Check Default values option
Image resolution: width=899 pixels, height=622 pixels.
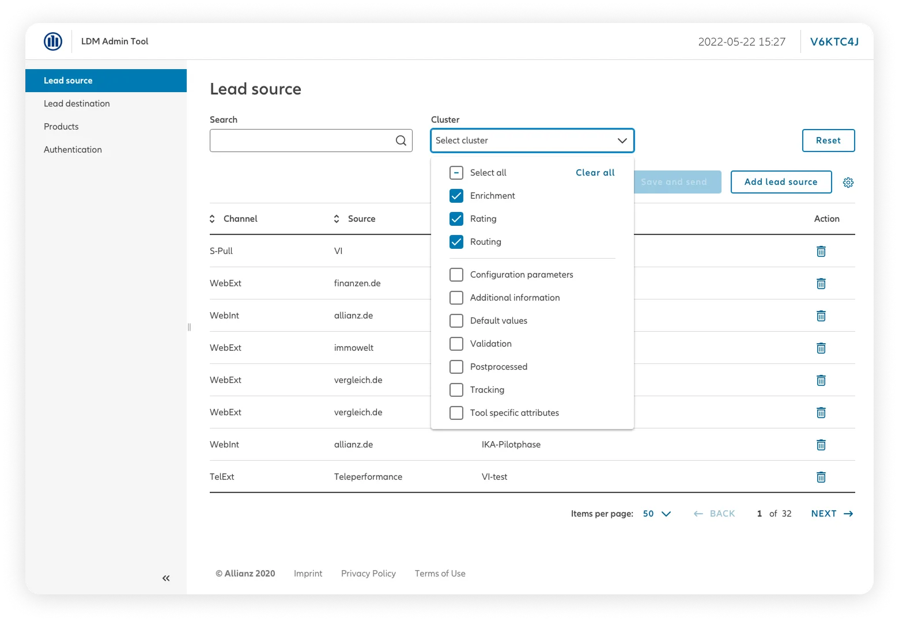pyautogui.click(x=456, y=321)
